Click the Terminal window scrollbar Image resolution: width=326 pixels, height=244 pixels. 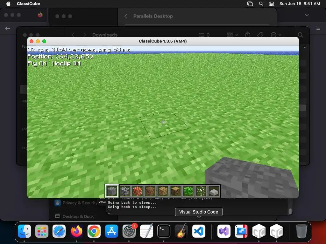290,211
